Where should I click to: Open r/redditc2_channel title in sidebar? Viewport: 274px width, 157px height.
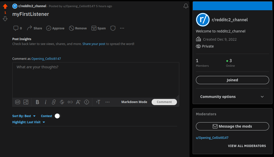pyautogui.click(x=230, y=20)
